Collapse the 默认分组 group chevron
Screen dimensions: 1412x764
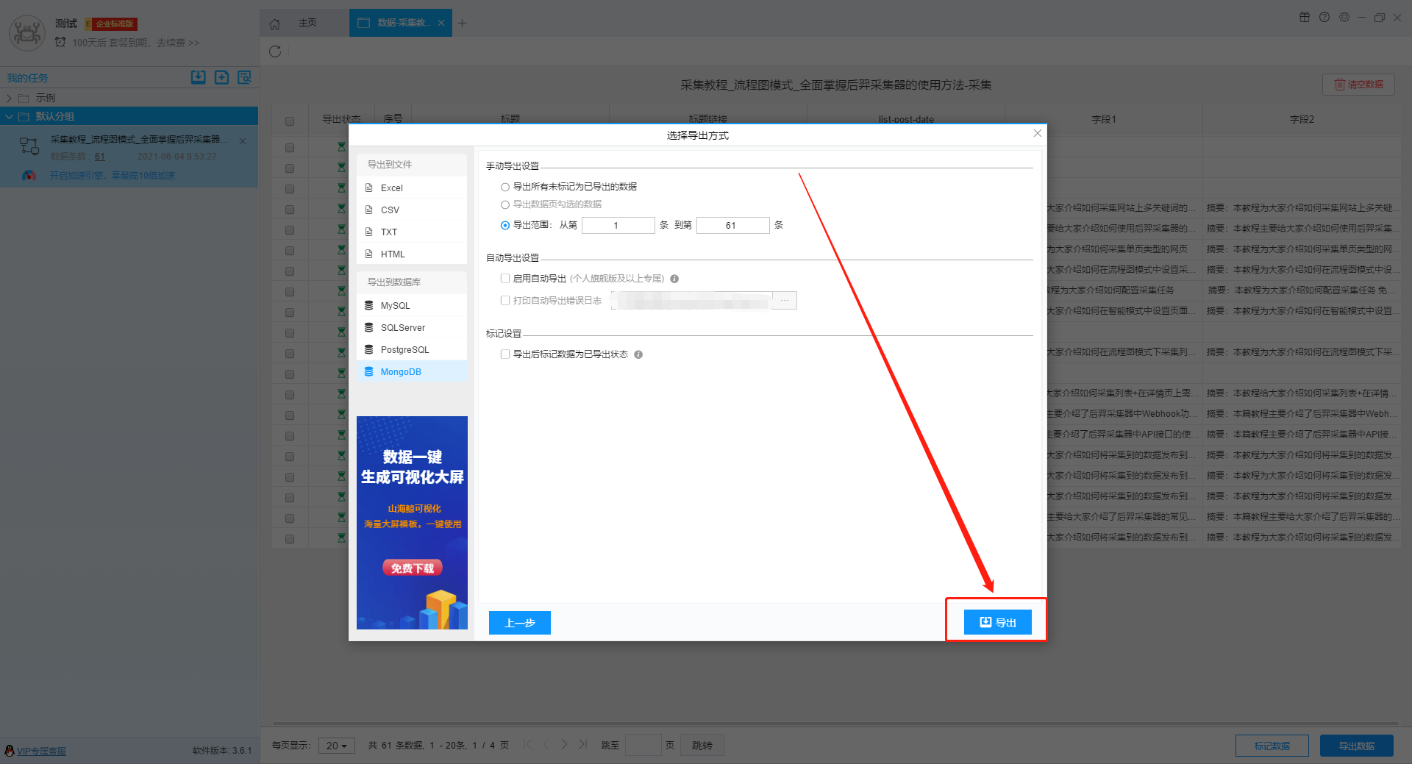[9, 116]
